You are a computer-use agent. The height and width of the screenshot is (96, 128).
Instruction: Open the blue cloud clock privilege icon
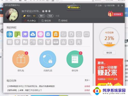point(33,34)
